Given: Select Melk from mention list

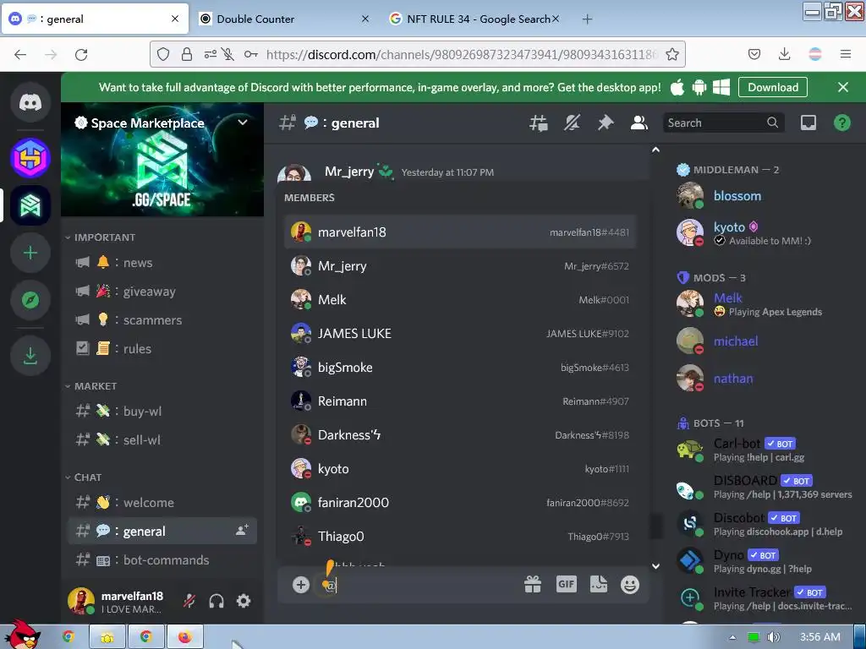Looking at the screenshot, I should pyautogui.click(x=460, y=300).
